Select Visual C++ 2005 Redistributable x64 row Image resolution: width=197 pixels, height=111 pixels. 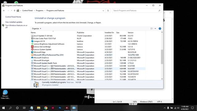[88, 66]
